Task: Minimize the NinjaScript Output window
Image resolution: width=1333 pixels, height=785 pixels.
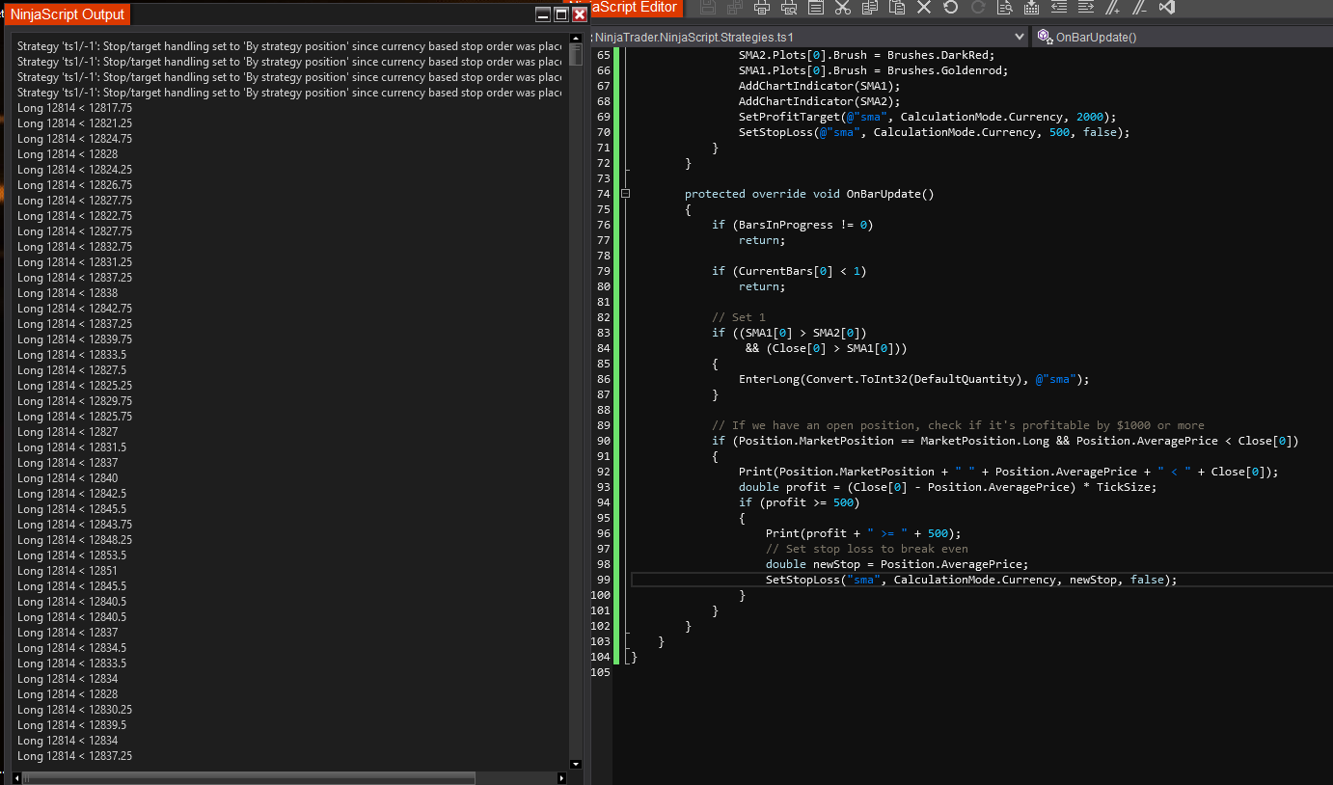Action: click(x=543, y=14)
